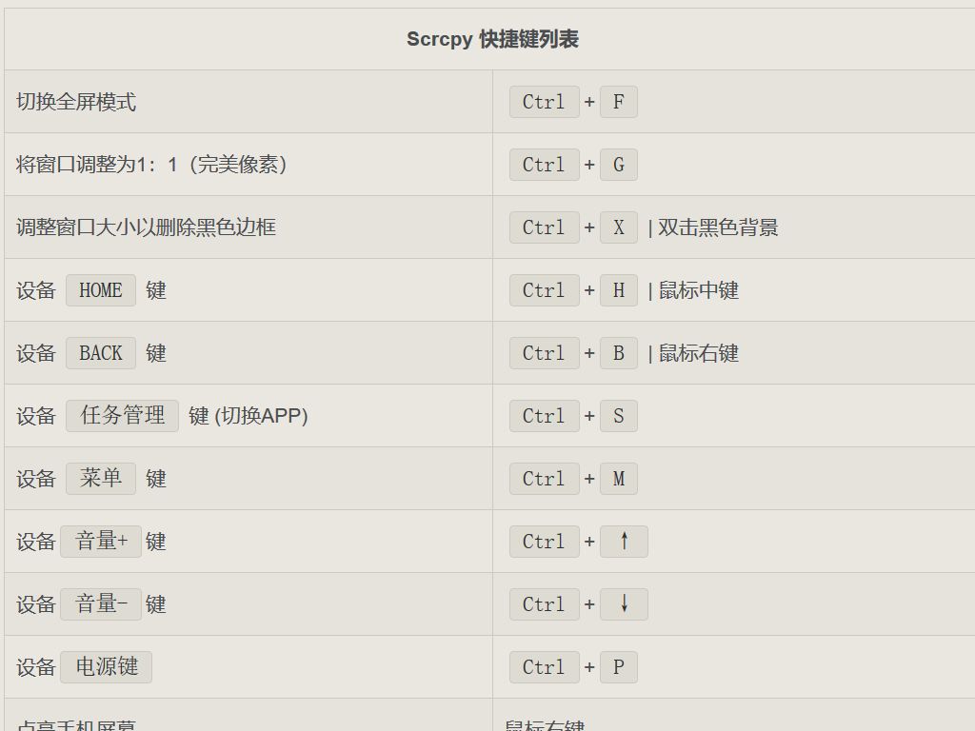Image resolution: width=975 pixels, height=731 pixels.
Task: Click the B key cap
Action: coord(618,353)
